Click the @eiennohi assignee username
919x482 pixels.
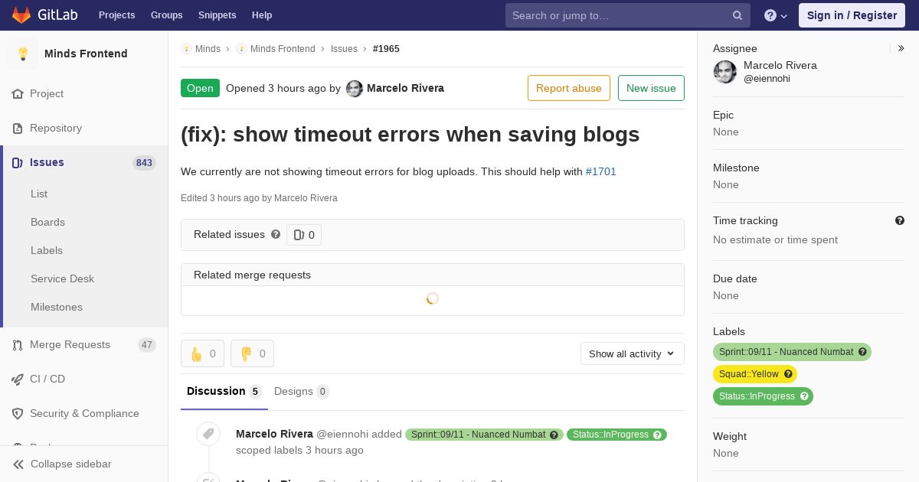click(x=767, y=79)
